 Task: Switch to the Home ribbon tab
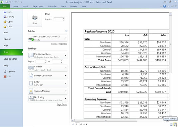pos(15,6)
